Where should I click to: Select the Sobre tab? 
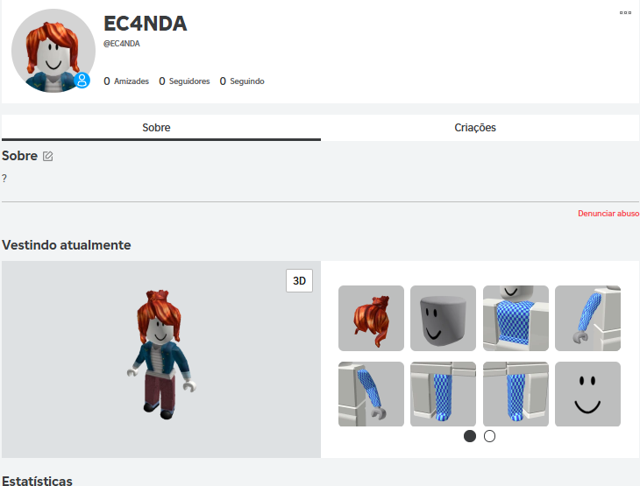pos(156,128)
